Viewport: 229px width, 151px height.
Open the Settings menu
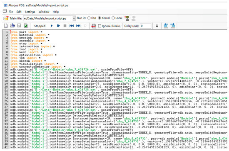[x=30, y=12]
